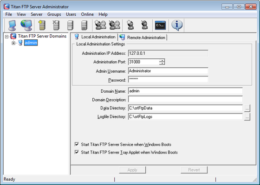Click the add new server icon
The width and height of the screenshot is (260, 185).
[42, 25]
